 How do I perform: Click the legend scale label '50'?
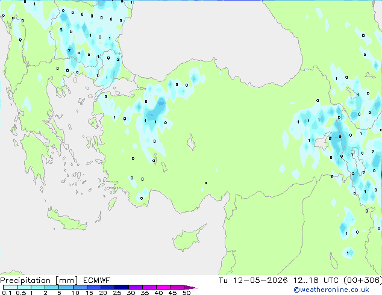tap(186, 293)
